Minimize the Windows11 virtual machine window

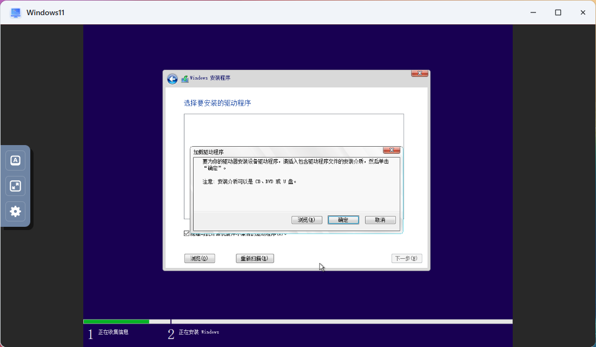[x=533, y=12]
